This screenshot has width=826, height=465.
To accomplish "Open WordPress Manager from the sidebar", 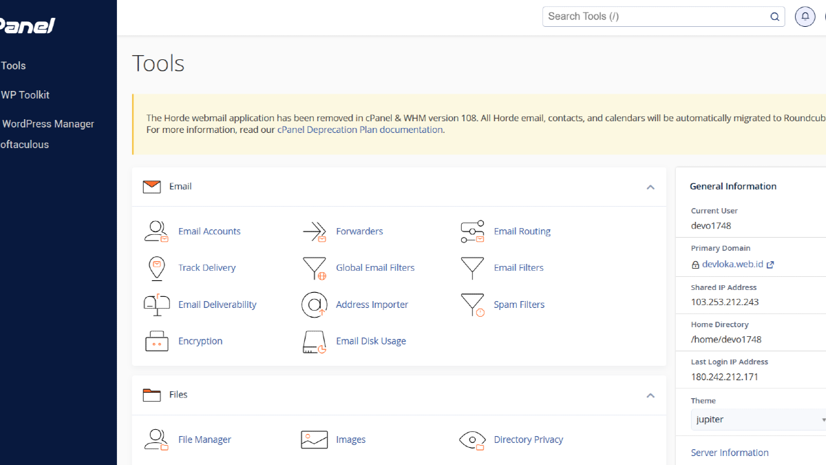I will tap(48, 124).
